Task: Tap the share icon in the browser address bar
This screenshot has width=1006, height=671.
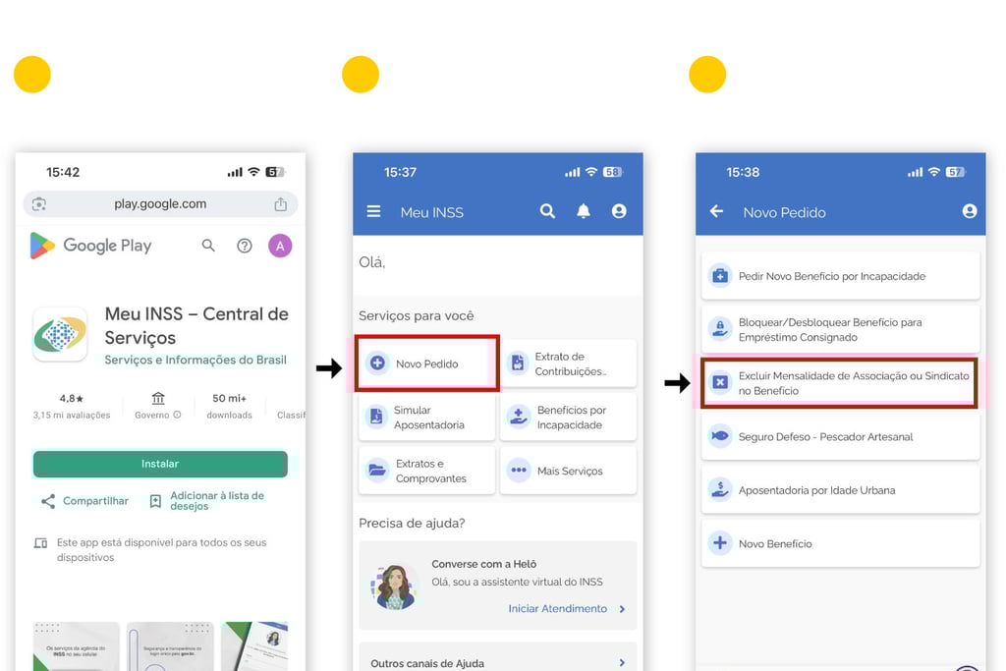Action: pyautogui.click(x=280, y=204)
